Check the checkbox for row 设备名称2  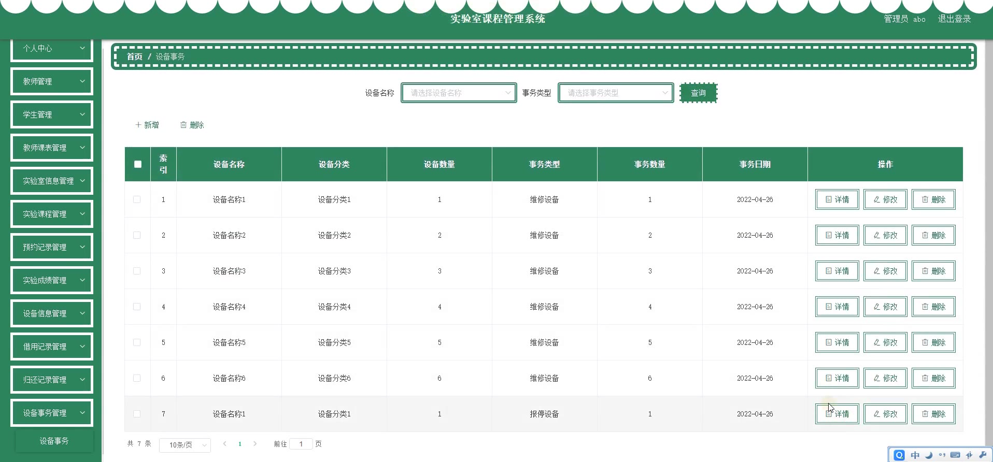pyautogui.click(x=137, y=235)
